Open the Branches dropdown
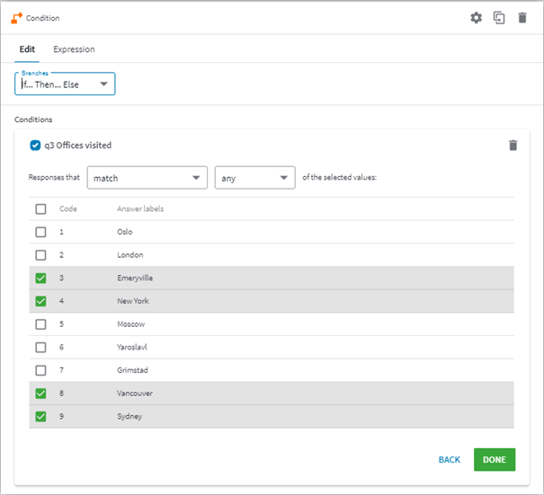 (x=65, y=84)
